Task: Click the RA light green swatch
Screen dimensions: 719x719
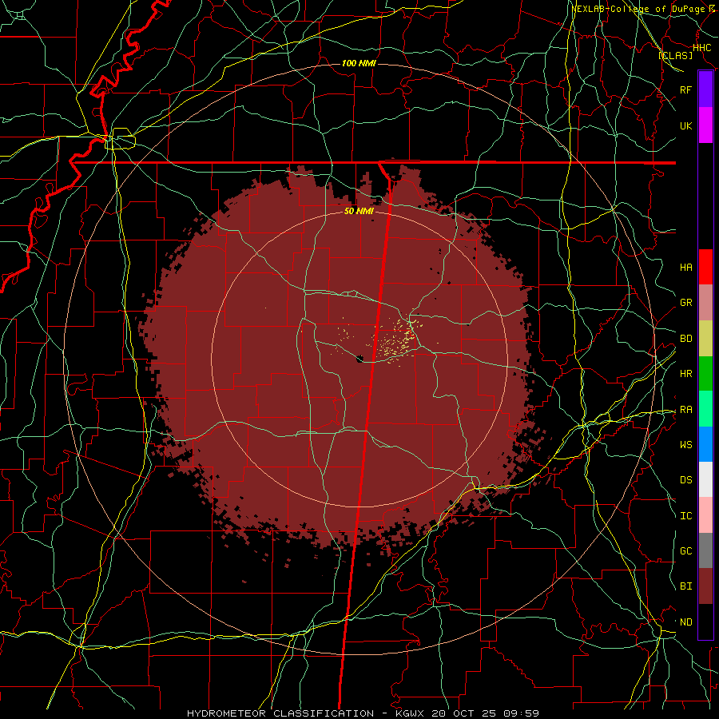Action: [705, 409]
